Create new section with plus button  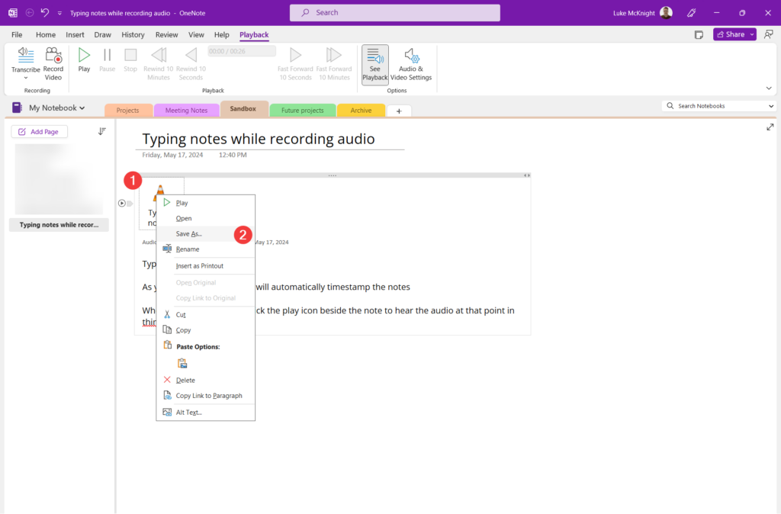click(399, 111)
